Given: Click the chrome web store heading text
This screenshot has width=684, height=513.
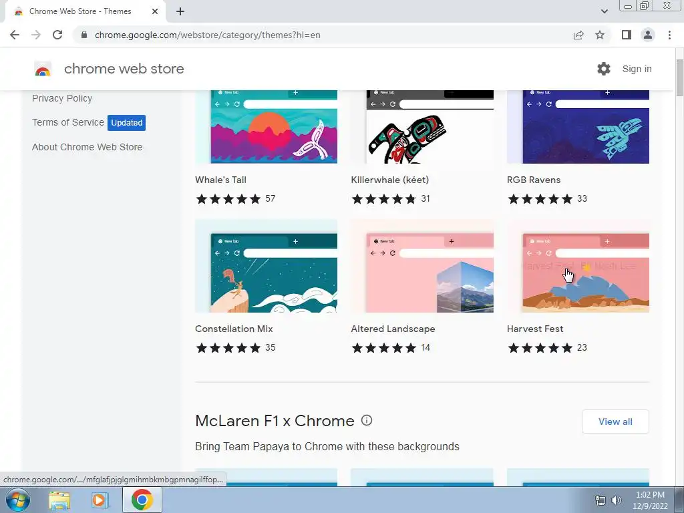Looking at the screenshot, I should pyautogui.click(x=124, y=69).
